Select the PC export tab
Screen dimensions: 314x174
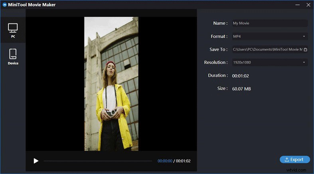[13, 30]
